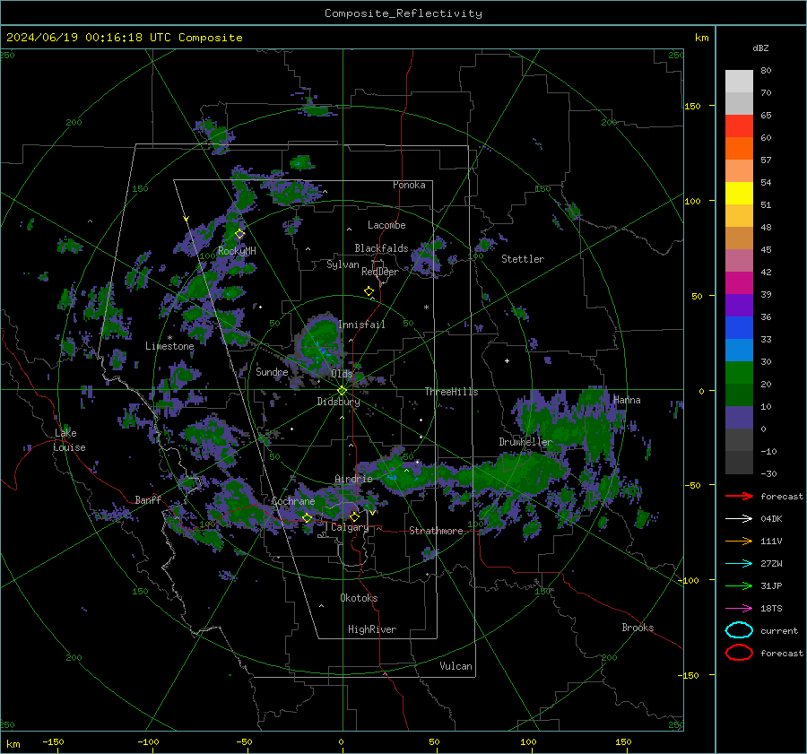
Task: Select the Sundre label
Action: pos(272,371)
